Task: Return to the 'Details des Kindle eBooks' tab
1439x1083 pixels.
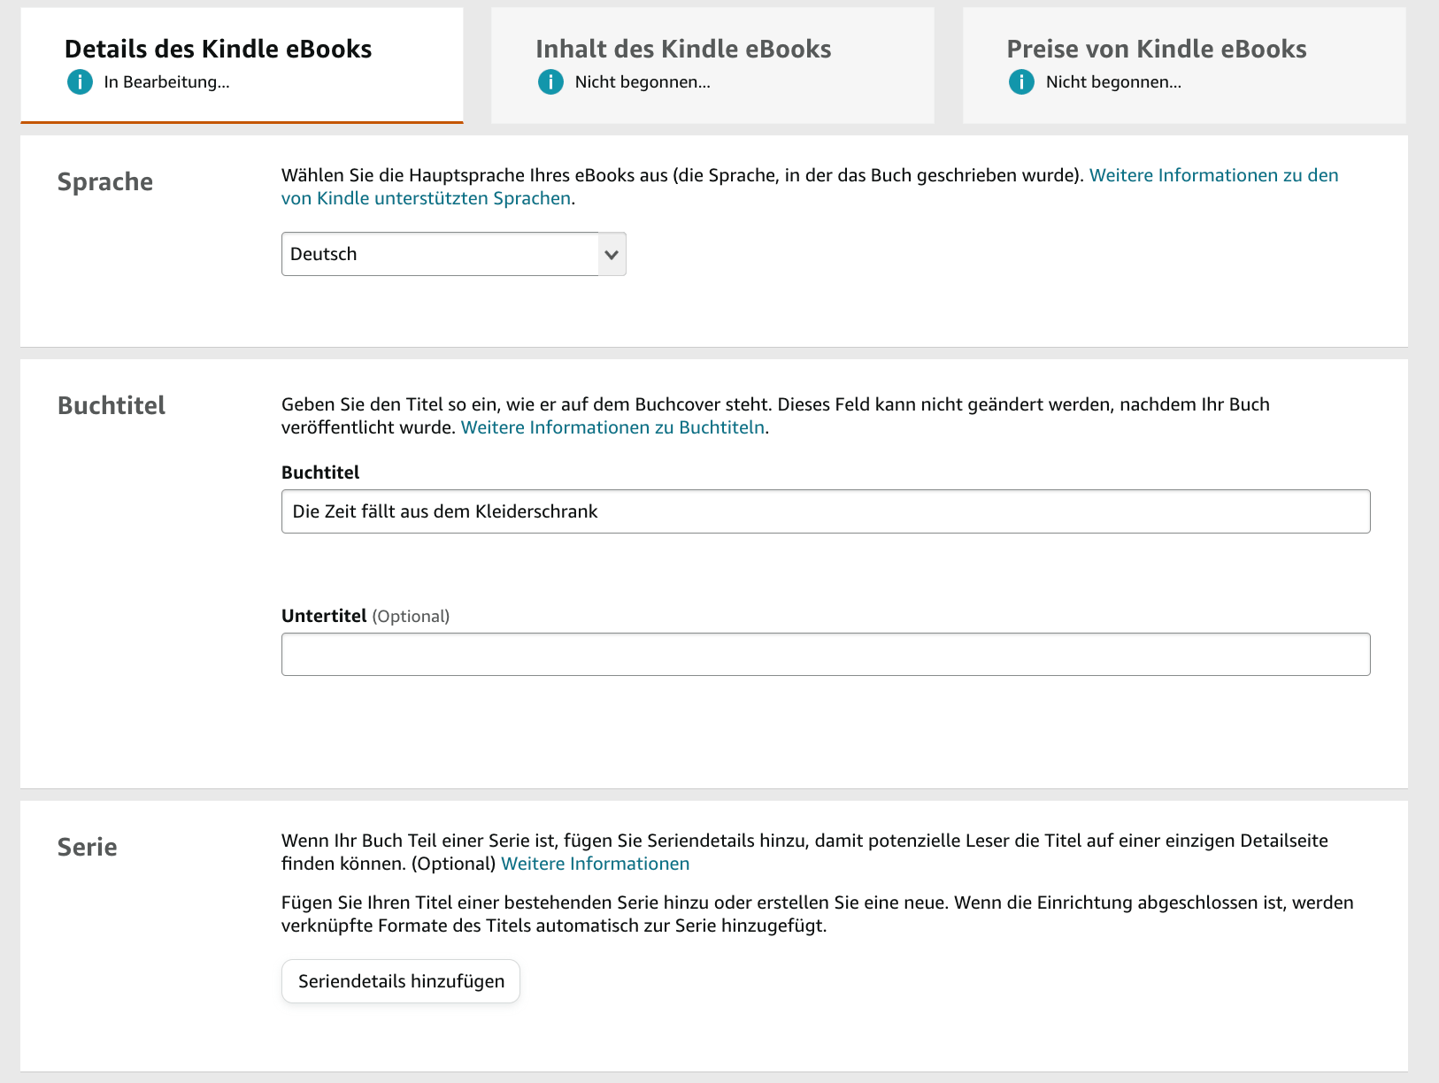Action: (217, 49)
